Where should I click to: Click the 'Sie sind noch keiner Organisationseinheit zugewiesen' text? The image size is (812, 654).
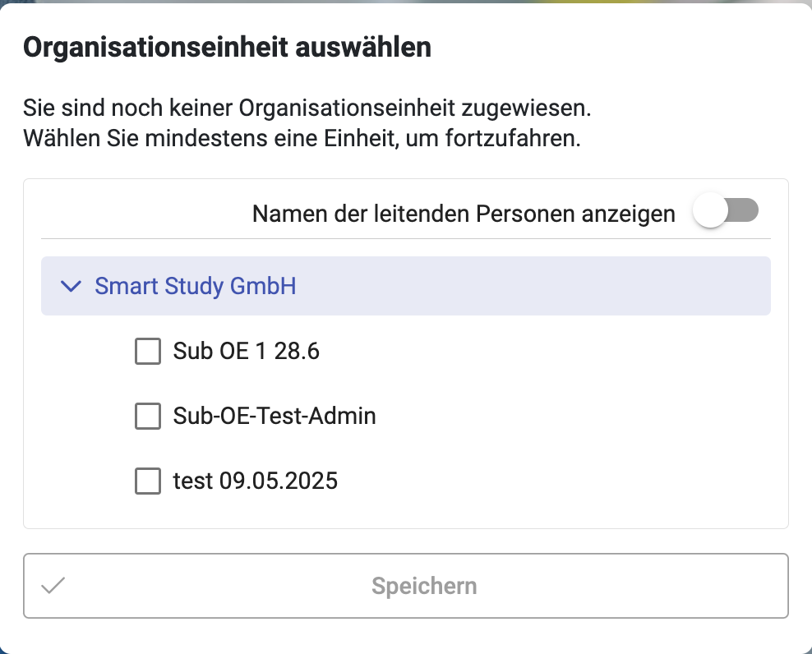[307, 108]
